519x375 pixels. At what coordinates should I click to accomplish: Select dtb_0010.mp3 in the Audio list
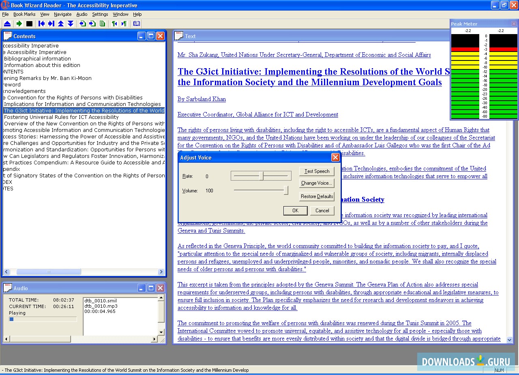(101, 306)
